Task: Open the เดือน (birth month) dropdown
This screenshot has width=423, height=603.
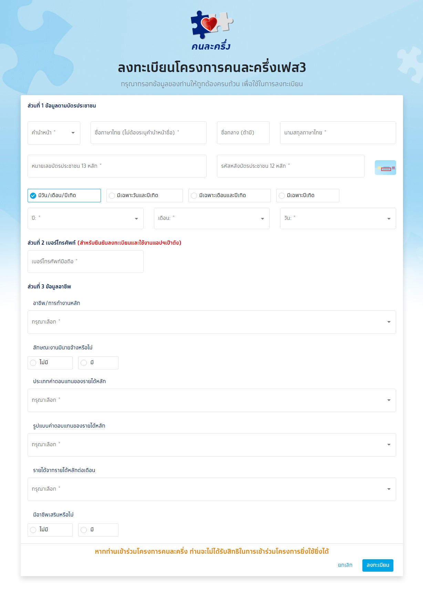Action: pyautogui.click(x=211, y=218)
